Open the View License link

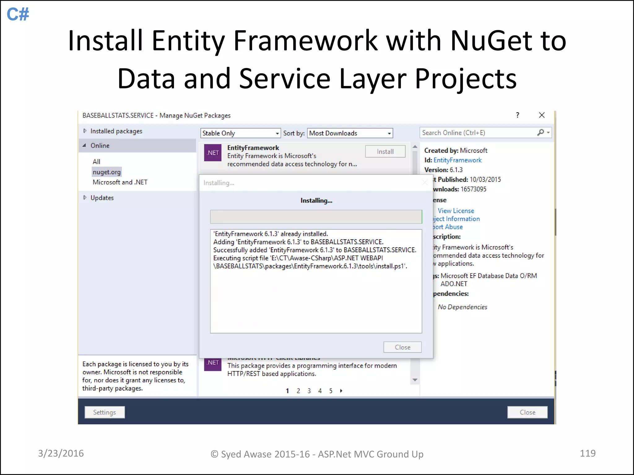(x=456, y=211)
